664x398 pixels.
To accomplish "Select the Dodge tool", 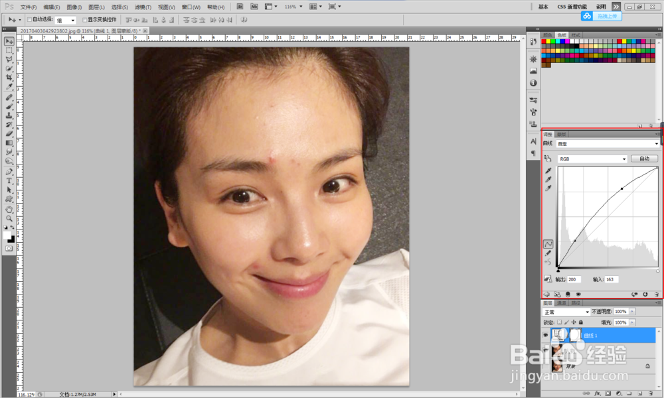I will point(9,161).
